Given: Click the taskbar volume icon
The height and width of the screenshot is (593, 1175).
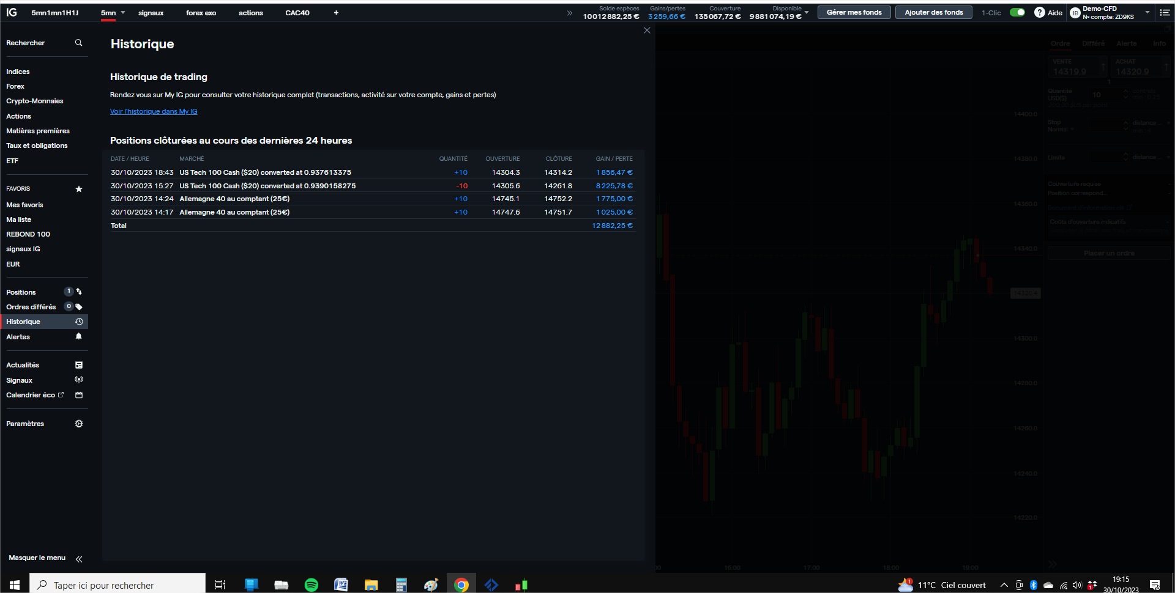Looking at the screenshot, I should coord(1077,585).
